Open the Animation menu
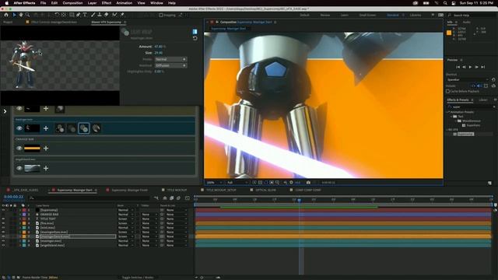498x280 pixels. pos(124,3)
